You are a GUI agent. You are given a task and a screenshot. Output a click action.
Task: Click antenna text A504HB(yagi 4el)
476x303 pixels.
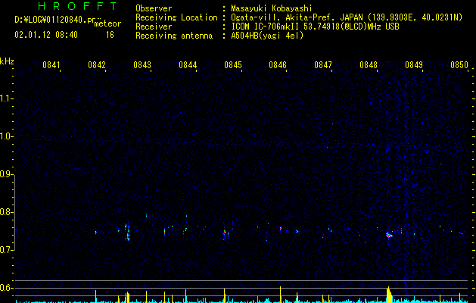(x=267, y=36)
